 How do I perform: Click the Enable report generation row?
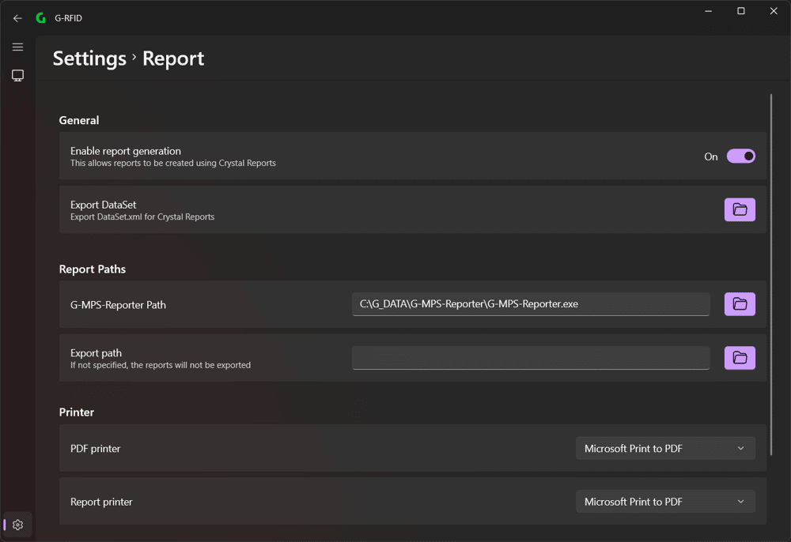413,156
